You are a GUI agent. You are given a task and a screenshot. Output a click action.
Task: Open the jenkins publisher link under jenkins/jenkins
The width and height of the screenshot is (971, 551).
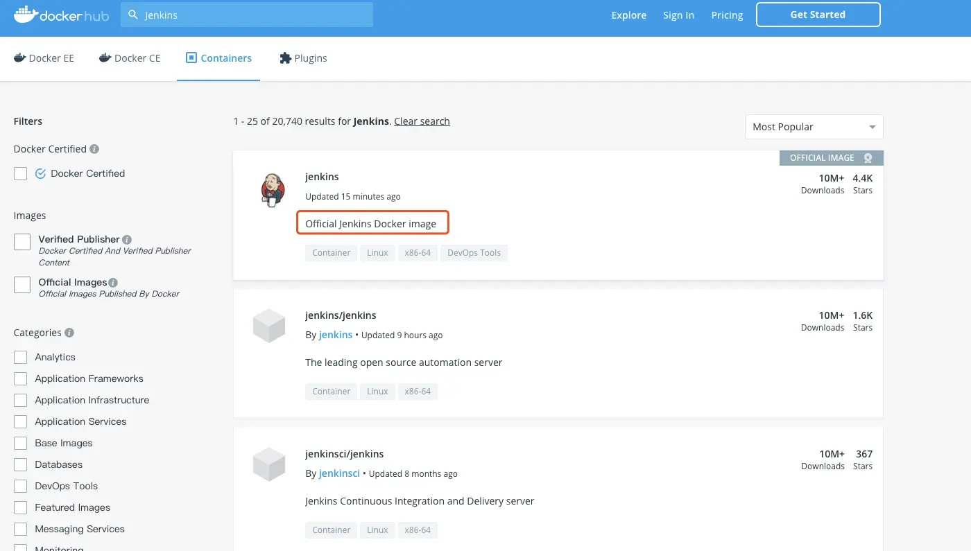(336, 335)
